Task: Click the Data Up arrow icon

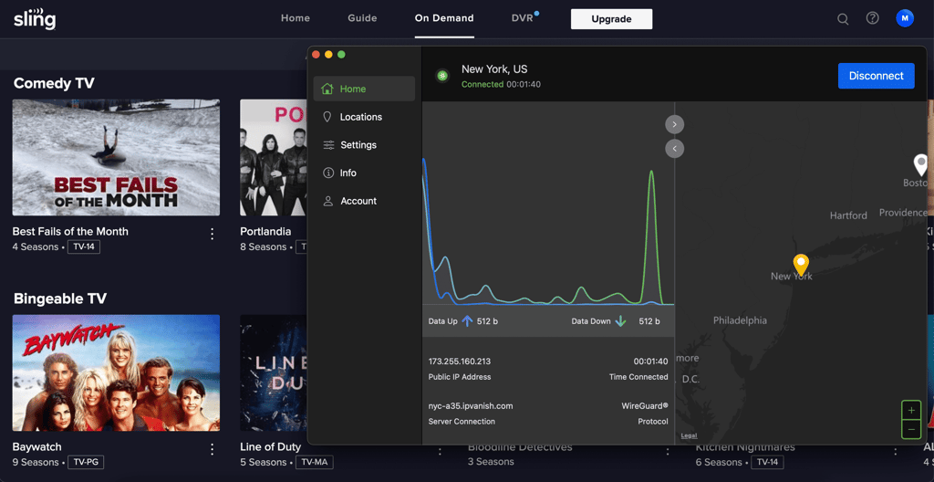Action: 467,321
